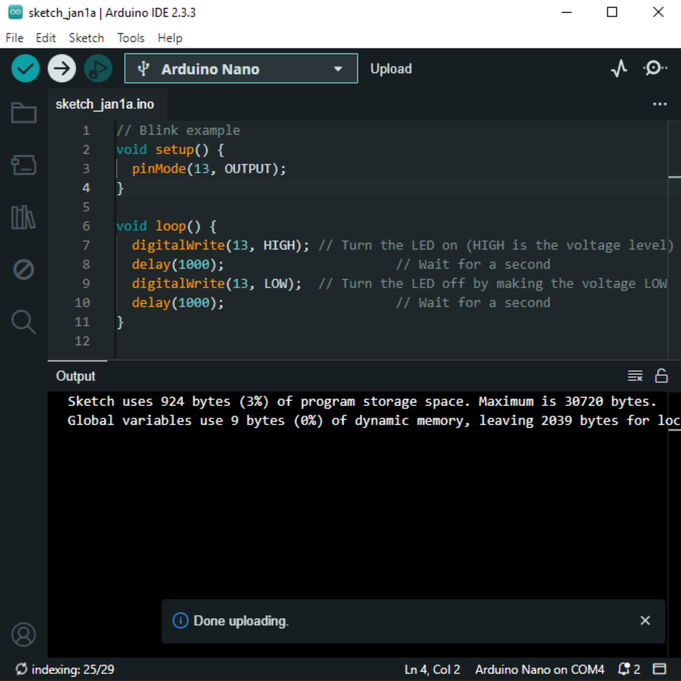Click the Output panel vertical scrollbar

tap(674, 524)
